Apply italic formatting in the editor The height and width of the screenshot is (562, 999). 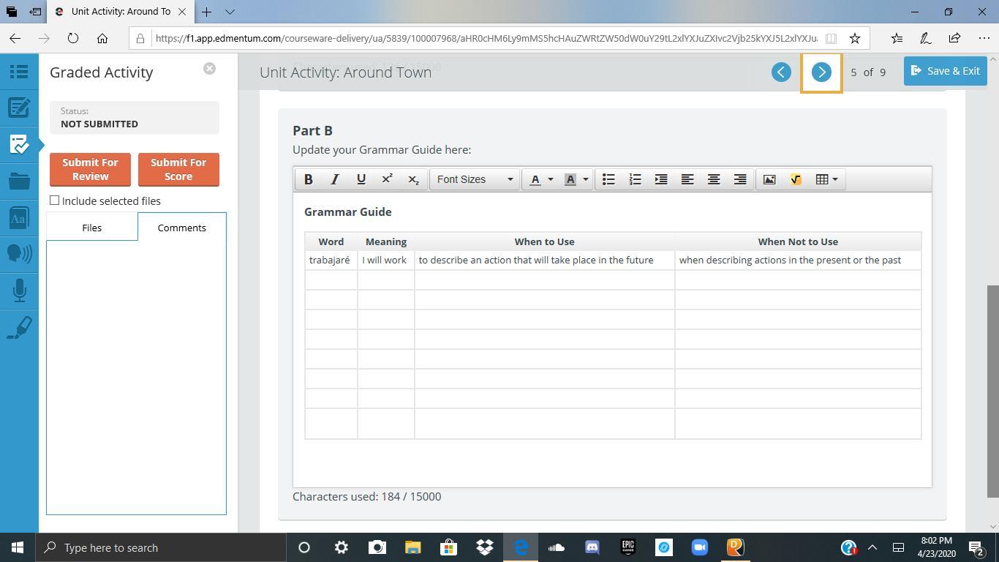click(x=334, y=179)
